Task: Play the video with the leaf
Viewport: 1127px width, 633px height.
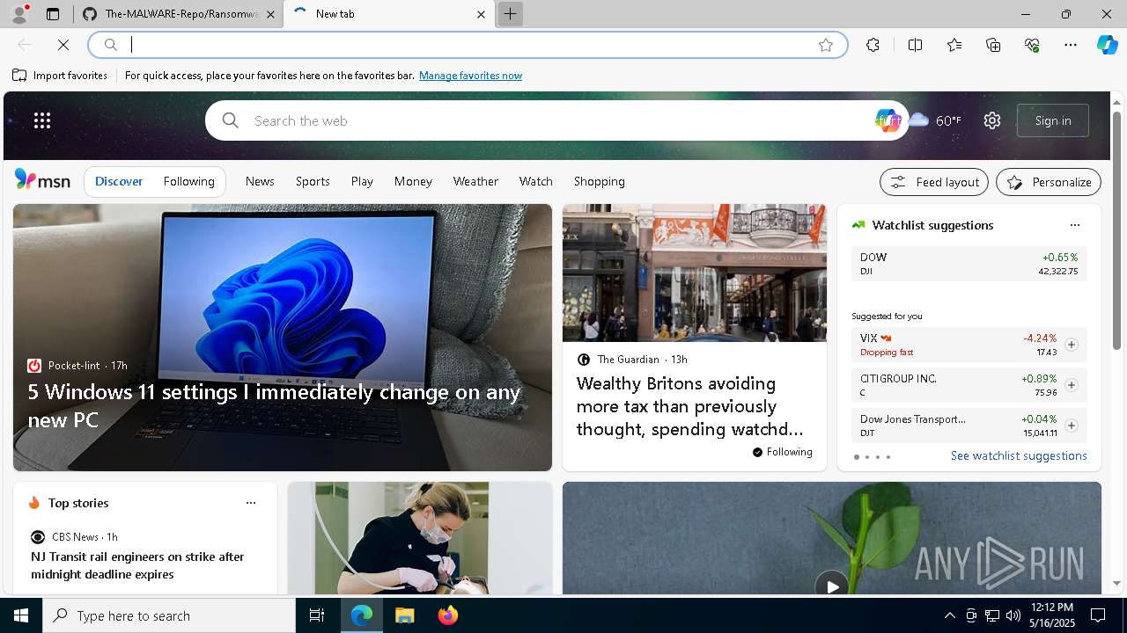Action: (831, 586)
